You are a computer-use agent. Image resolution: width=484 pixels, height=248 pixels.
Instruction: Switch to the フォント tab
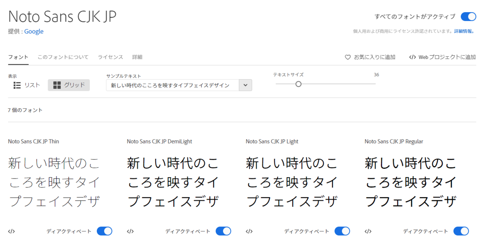click(x=18, y=57)
